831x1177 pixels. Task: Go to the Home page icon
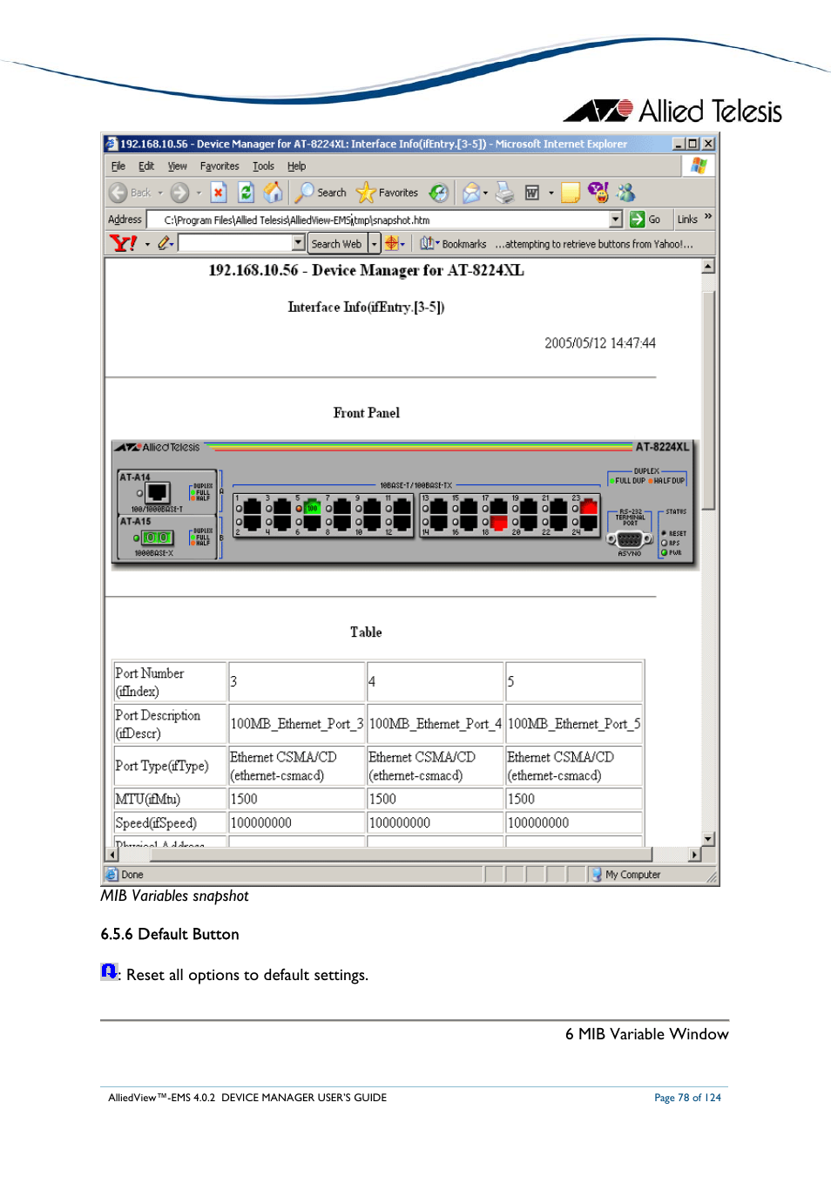point(273,193)
